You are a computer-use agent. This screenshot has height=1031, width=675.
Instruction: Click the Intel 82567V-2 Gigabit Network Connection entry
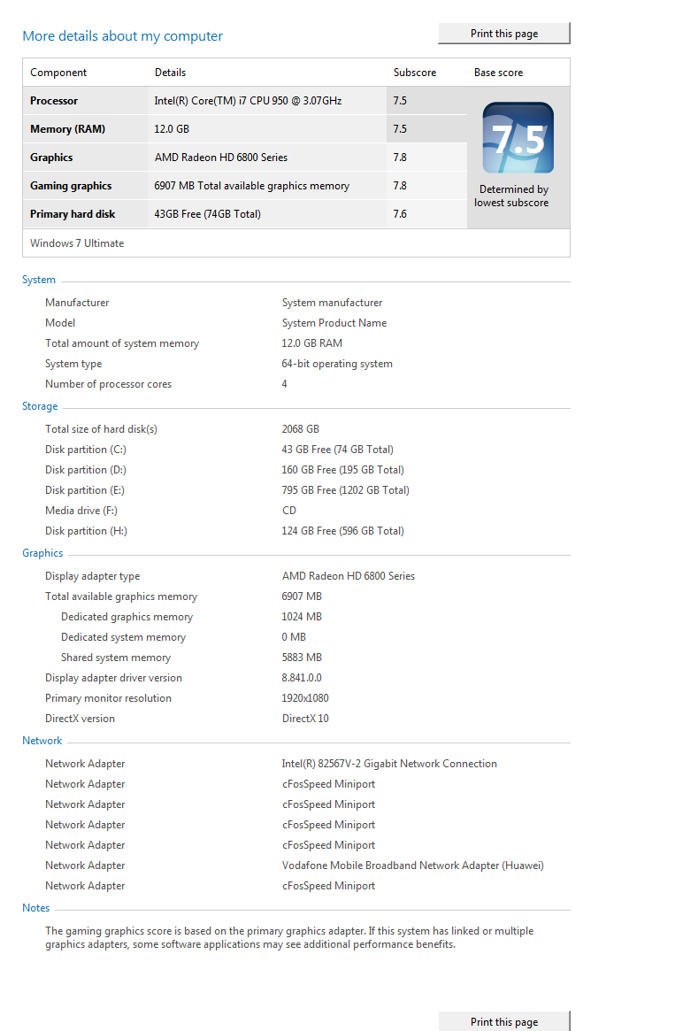[x=389, y=764]
